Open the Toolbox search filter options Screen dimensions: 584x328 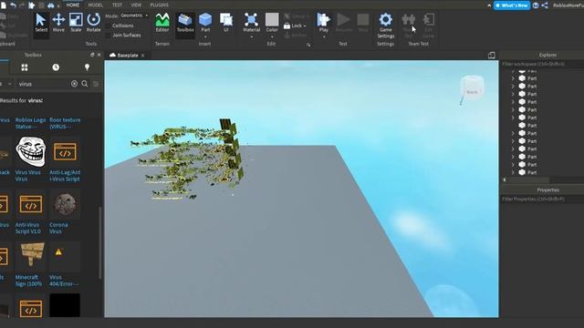pos(96,84)
